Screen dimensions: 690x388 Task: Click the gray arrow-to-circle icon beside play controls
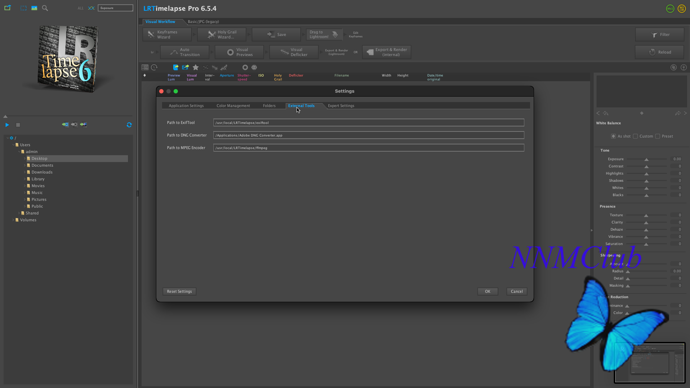point(74,125)
